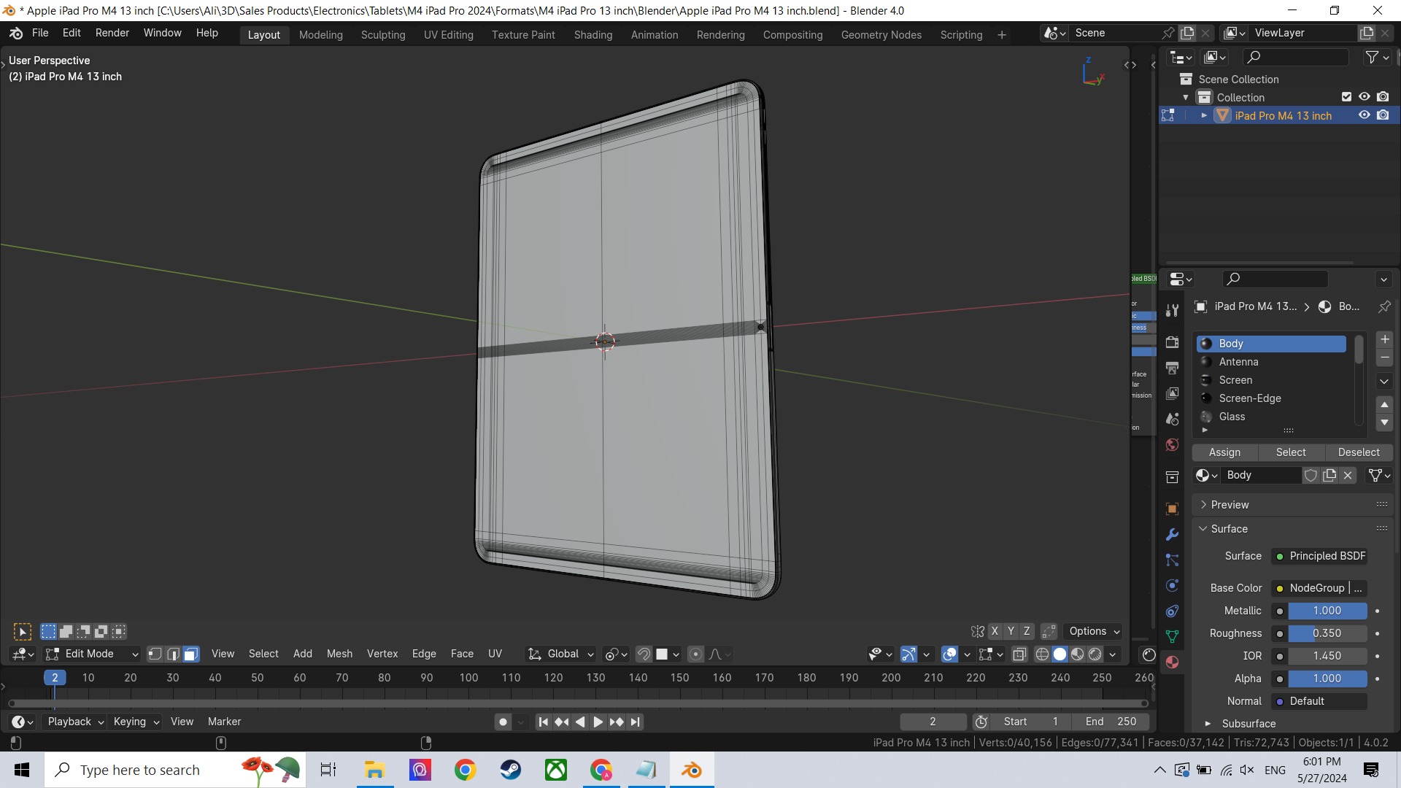Select the Select Box tool
The height and width of the screenshot is (788, 1401).
coord(23,632)
